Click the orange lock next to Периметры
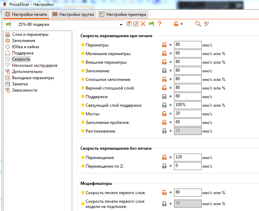Screen dimensions: 259x211 (x=164, y=45)
